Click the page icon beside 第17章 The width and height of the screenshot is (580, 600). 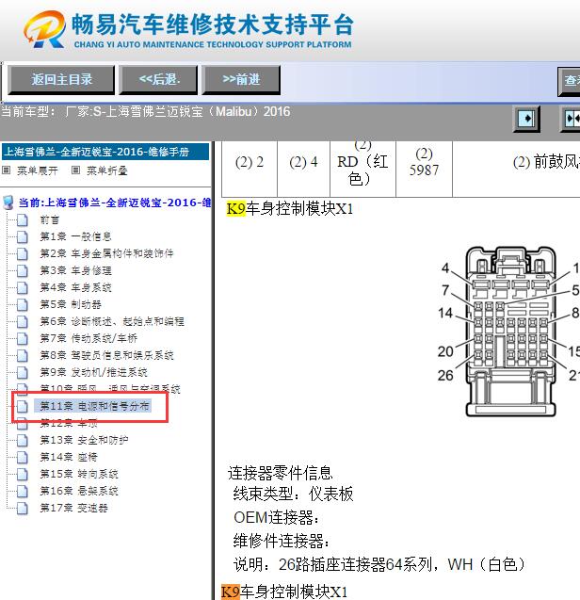coord(23,508)
